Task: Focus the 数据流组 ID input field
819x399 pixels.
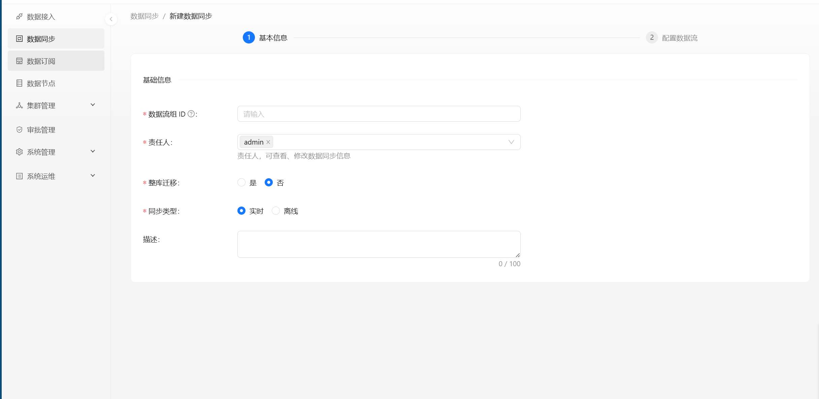Action: [x=379, y=114]
